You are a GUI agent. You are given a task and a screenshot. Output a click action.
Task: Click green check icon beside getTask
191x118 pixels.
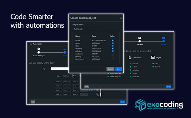[x=130, y=67]
